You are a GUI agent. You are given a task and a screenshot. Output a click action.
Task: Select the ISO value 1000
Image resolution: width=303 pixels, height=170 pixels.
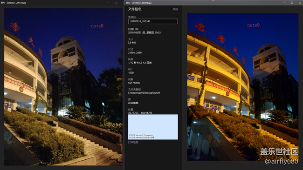pyautogui.click(x=131, y=73)
